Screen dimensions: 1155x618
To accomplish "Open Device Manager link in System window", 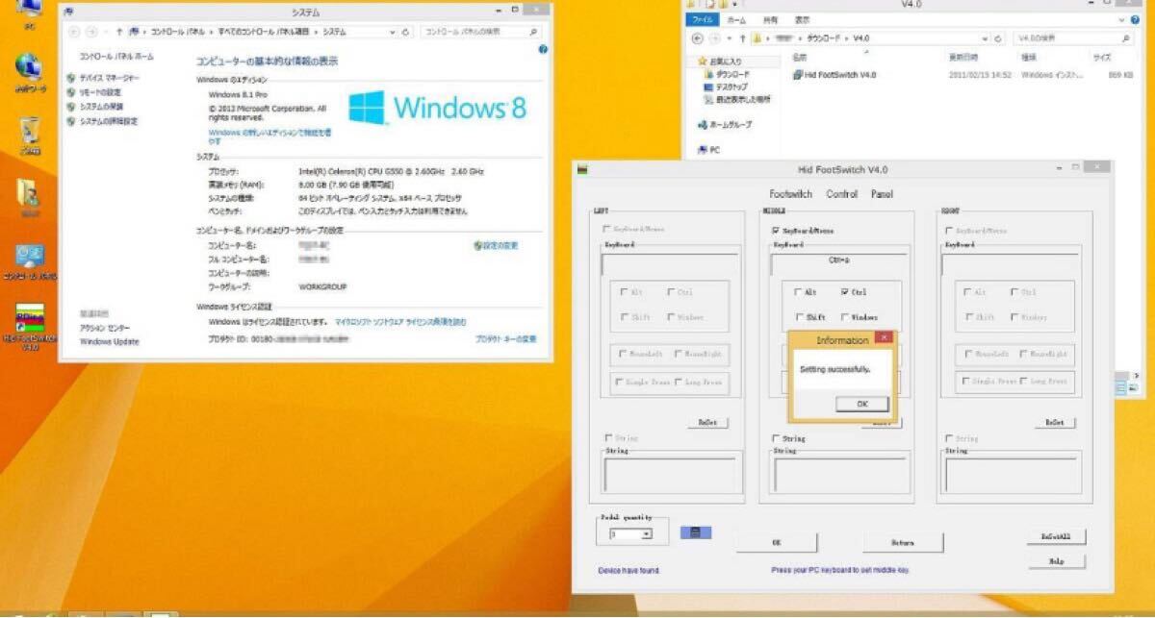I will [109, 78].
